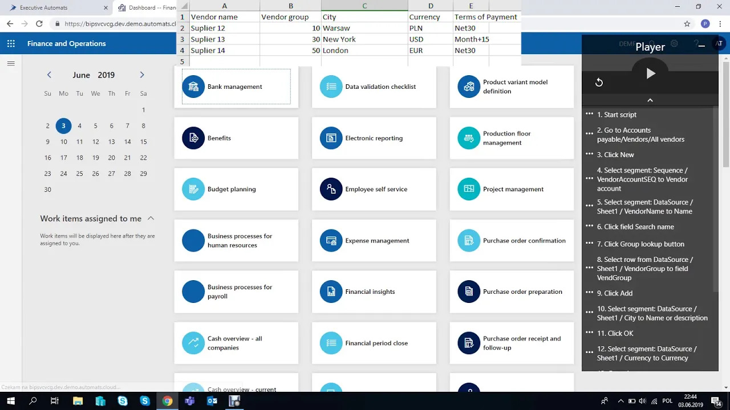The image size is (730, 410).
Task: Collapse the Player controls with the up chevron
Action: pos(650,100)
